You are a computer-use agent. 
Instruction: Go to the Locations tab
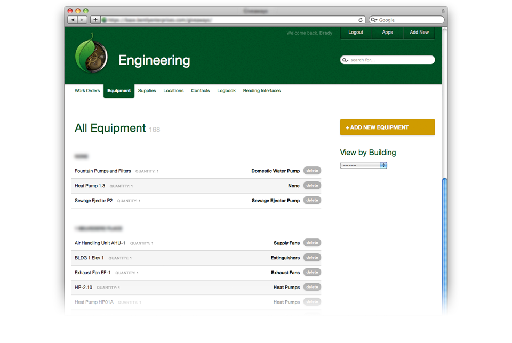click(173, 91)
